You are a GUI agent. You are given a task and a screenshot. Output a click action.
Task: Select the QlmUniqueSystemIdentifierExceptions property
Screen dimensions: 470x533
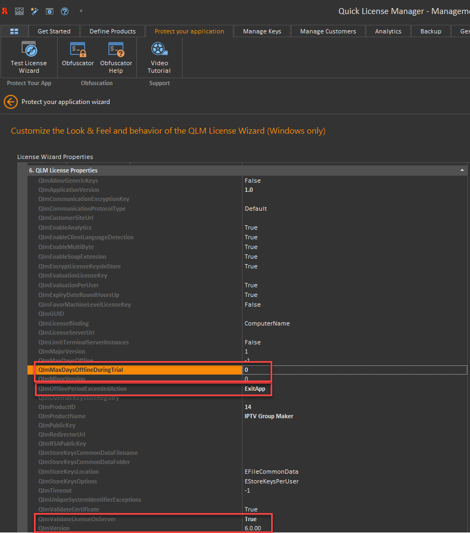tap(89, 500)
